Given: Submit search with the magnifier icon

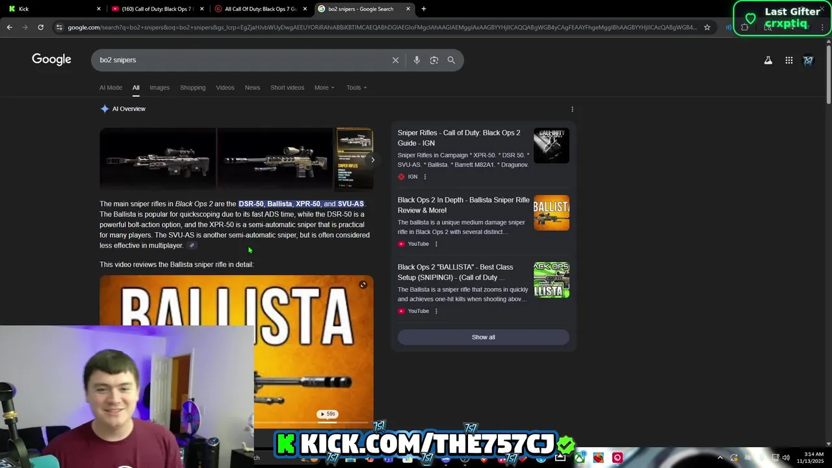Looking at the screenshot, I should pos(451,60).
